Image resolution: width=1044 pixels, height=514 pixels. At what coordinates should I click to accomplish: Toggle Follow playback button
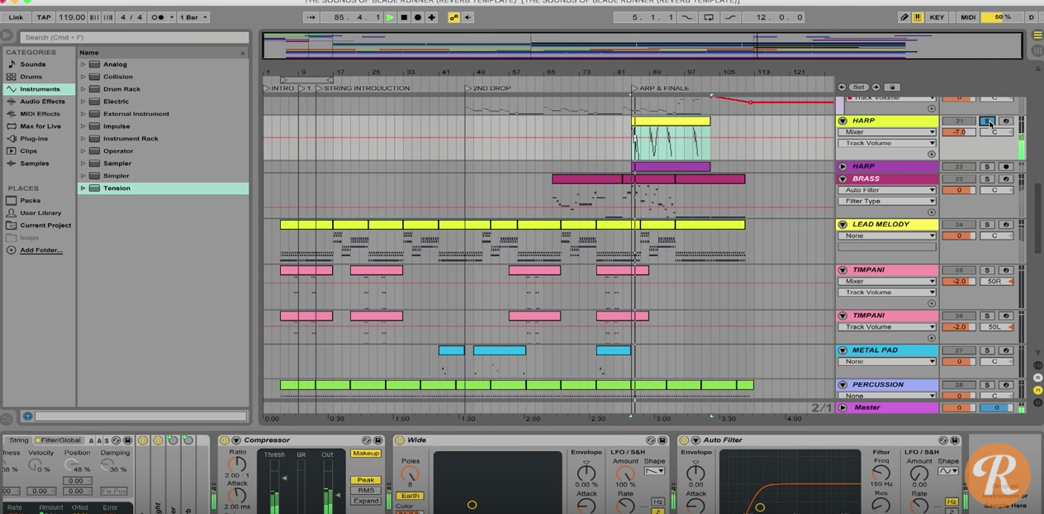coord(311,17)
